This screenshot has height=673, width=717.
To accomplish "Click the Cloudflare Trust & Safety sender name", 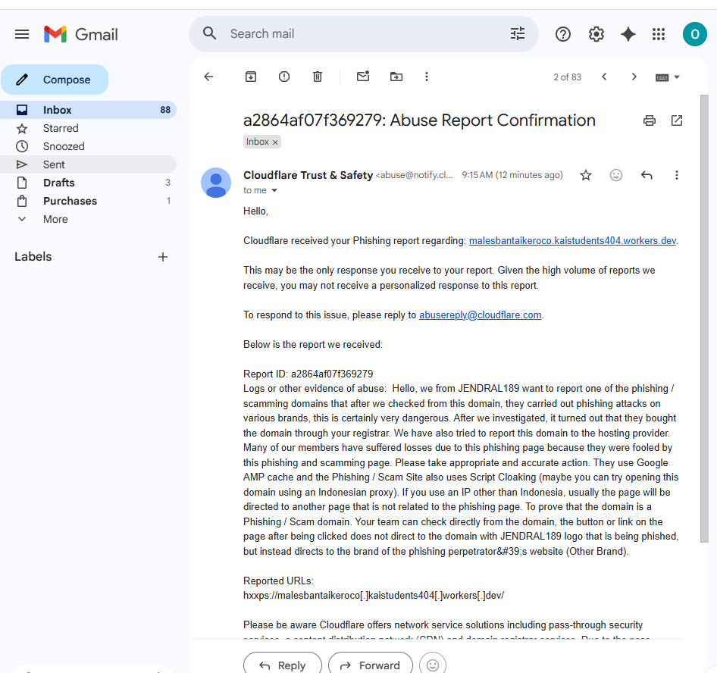I will coord(308,175).
